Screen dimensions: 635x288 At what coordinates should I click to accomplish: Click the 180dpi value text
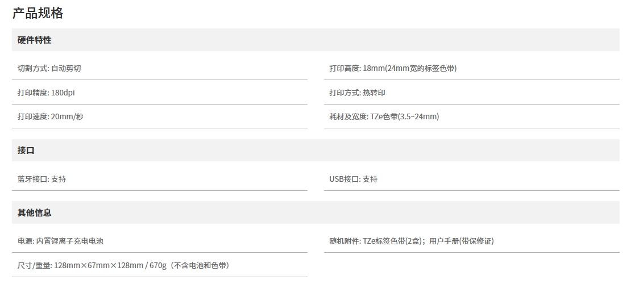[63, 93]
